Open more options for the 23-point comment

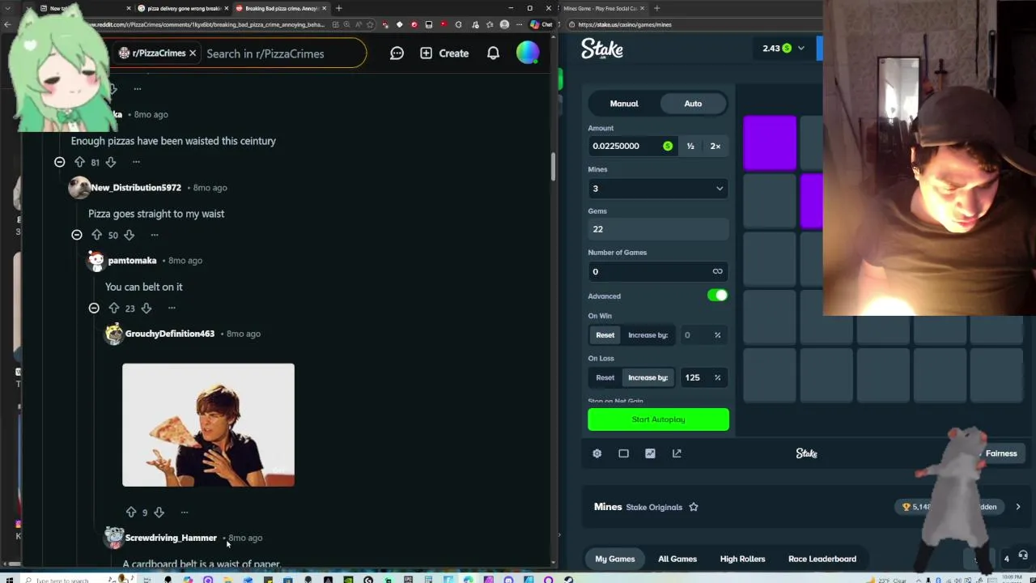(172, 308)
